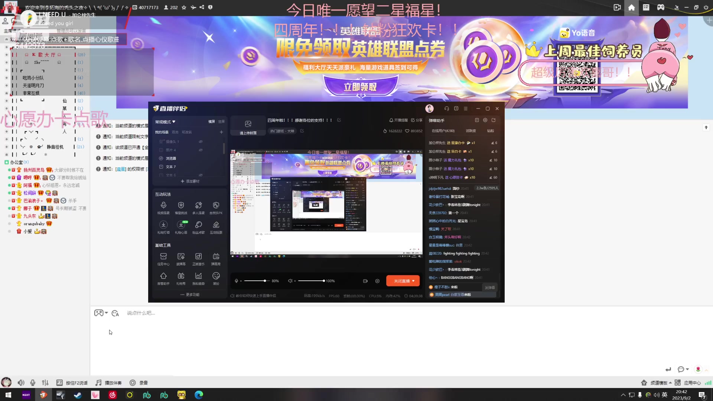Switch layout to 竖屏 portrait
This screenshot has height=401, width=713.
click(x=221, y=122)
